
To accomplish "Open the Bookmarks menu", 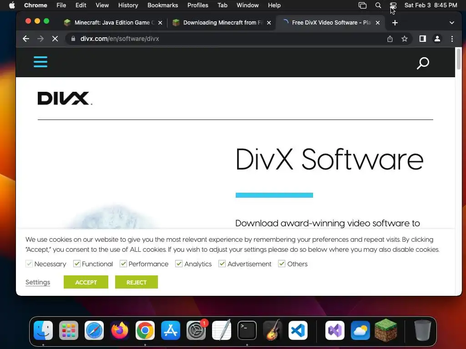I will (x=162, y=5).
